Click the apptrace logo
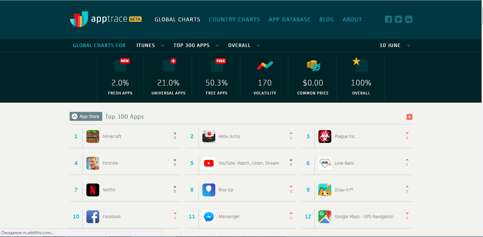483x237 pixels. coord(106,19)
